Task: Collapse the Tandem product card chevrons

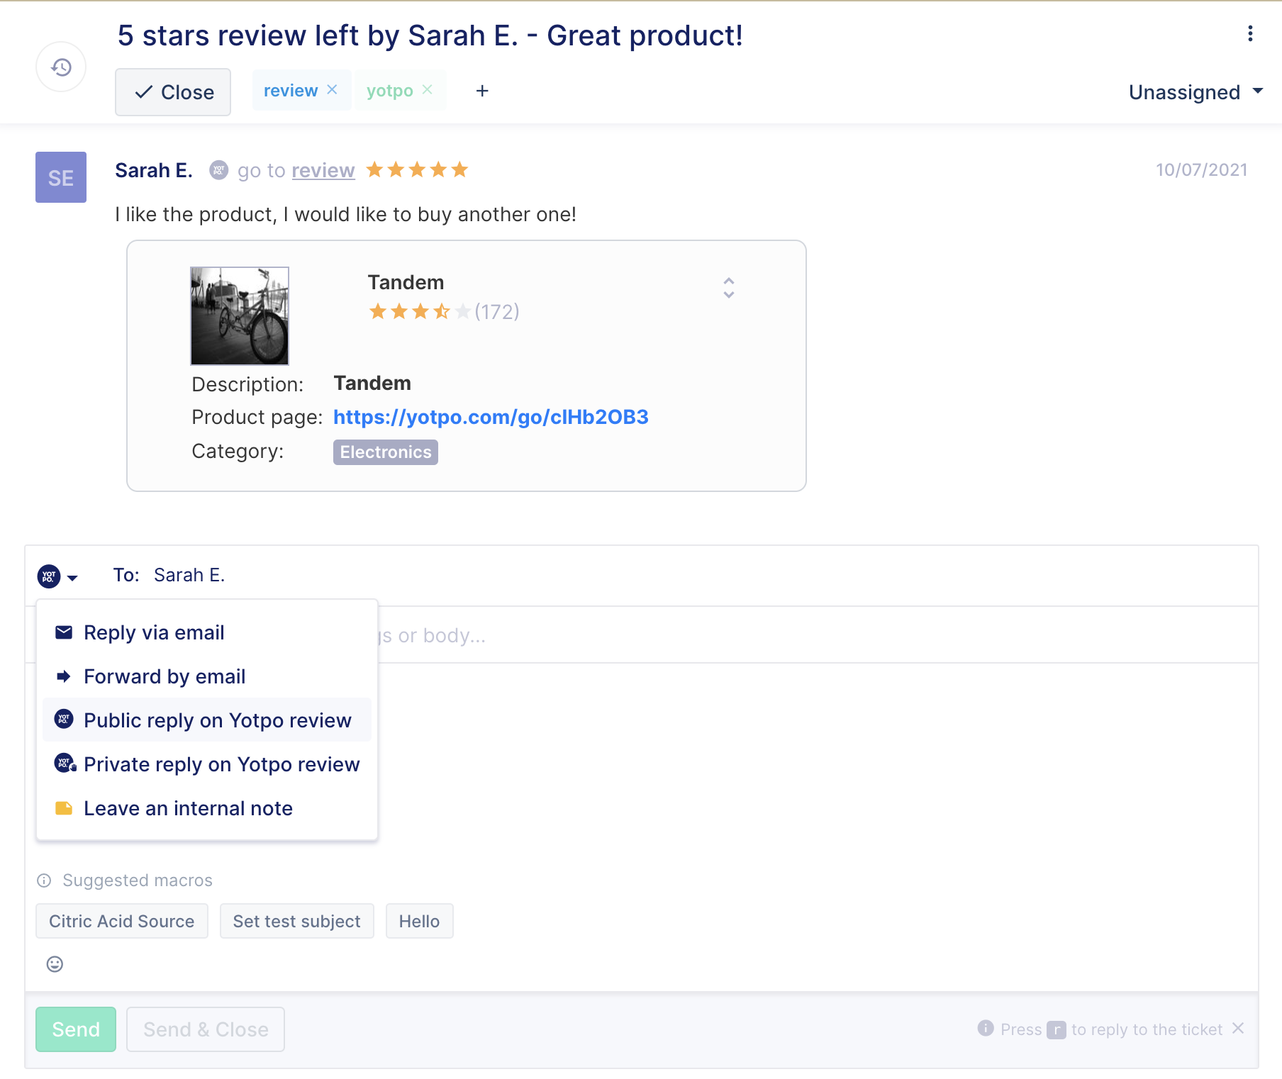Action: (728, 288)
